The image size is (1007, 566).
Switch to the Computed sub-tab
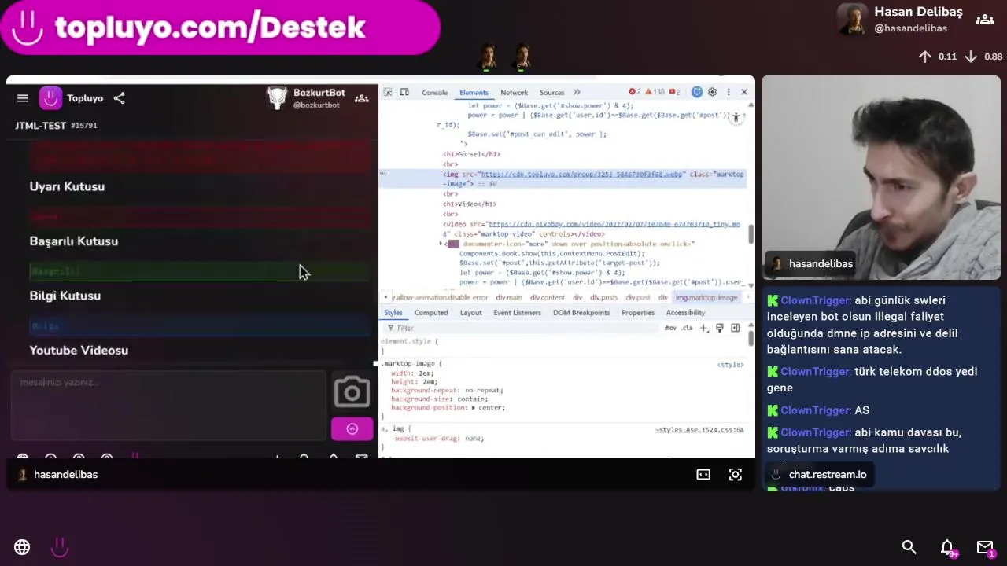pos(431,313)
